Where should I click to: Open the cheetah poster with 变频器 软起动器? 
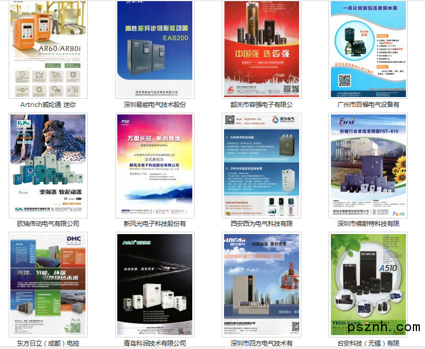[48, 165]
